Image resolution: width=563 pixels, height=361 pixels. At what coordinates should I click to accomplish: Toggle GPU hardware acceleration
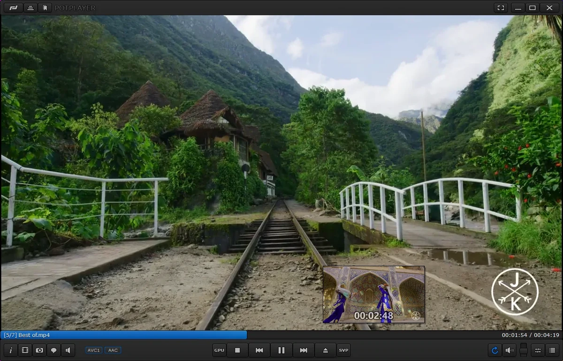[x=220, y=350]
